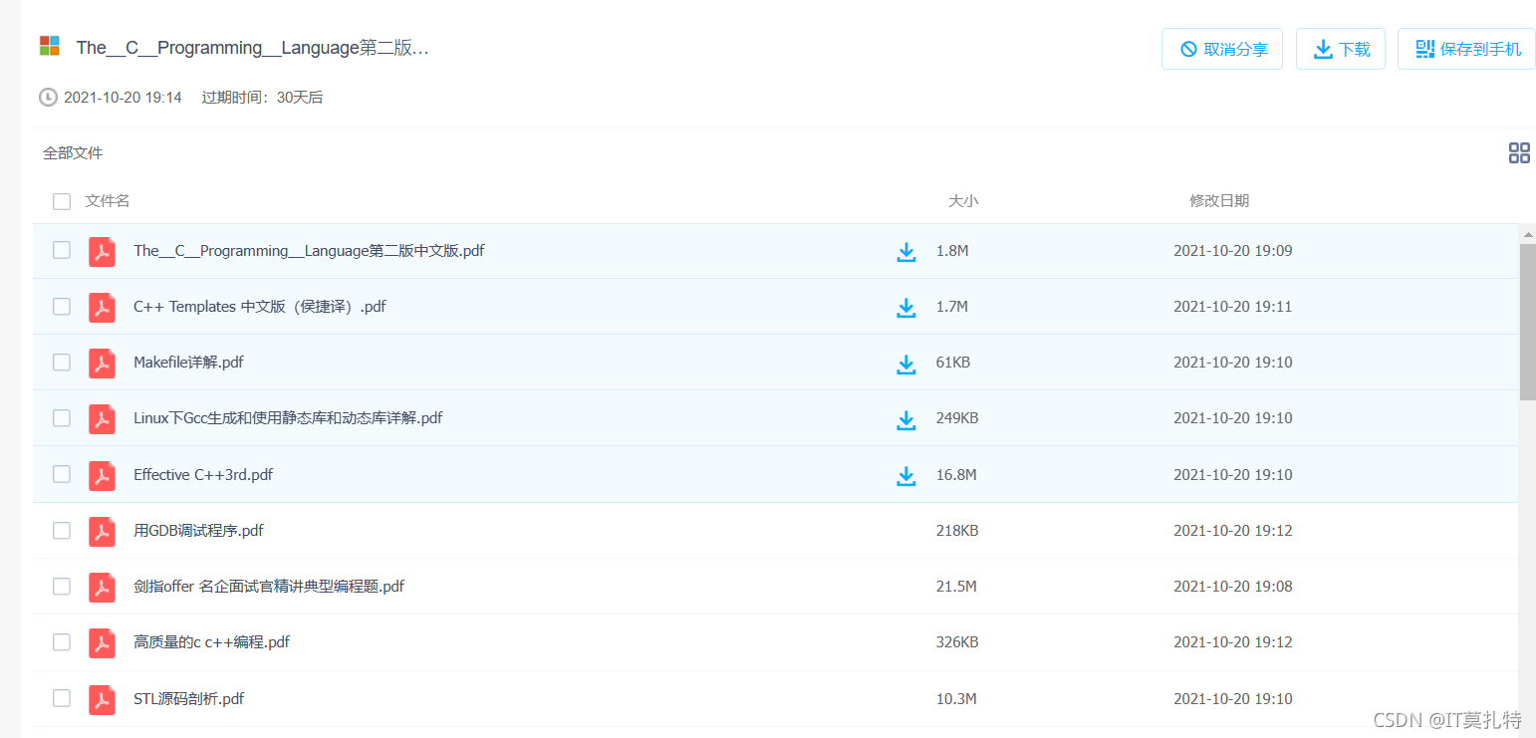Click the 取消分享 button
This screenshot has height=738, width=1536.
point(1222,49)
